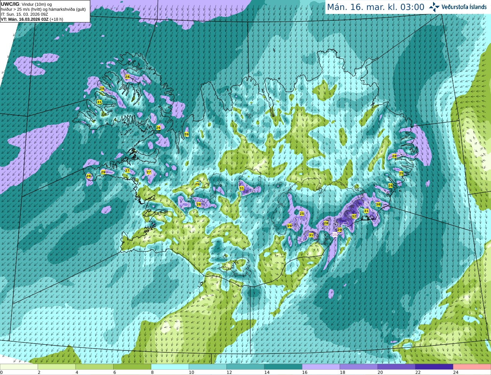Pick the 20–22 m/s violet legend swatch
Image resolution: width=491 pixels, height=375 pixels.
click(397, 367)
